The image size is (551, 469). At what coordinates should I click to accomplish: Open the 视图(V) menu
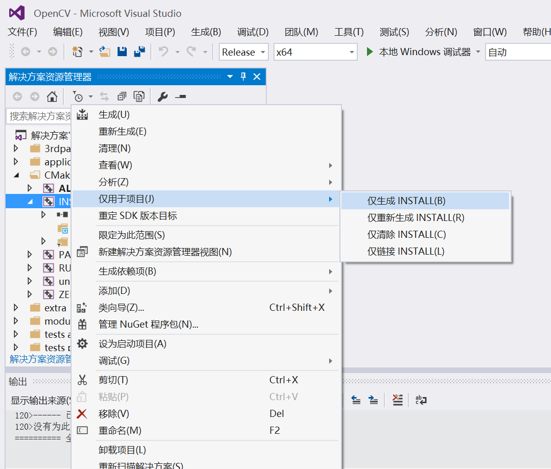(x=114, y=32)
